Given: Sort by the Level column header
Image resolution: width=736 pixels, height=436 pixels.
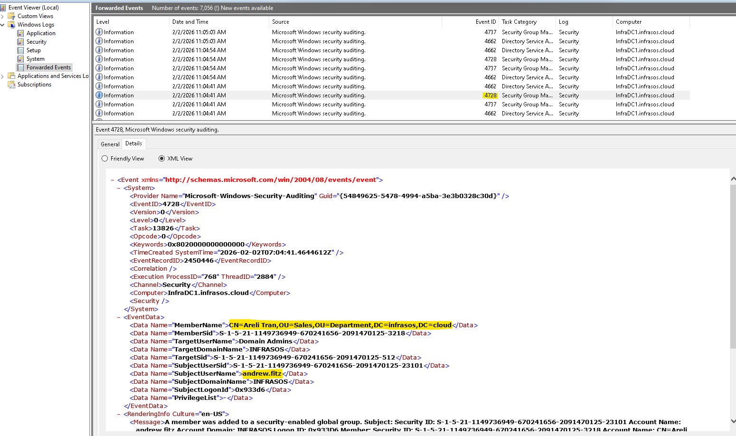Looking at the screenshot, I should tap(131, 22).
